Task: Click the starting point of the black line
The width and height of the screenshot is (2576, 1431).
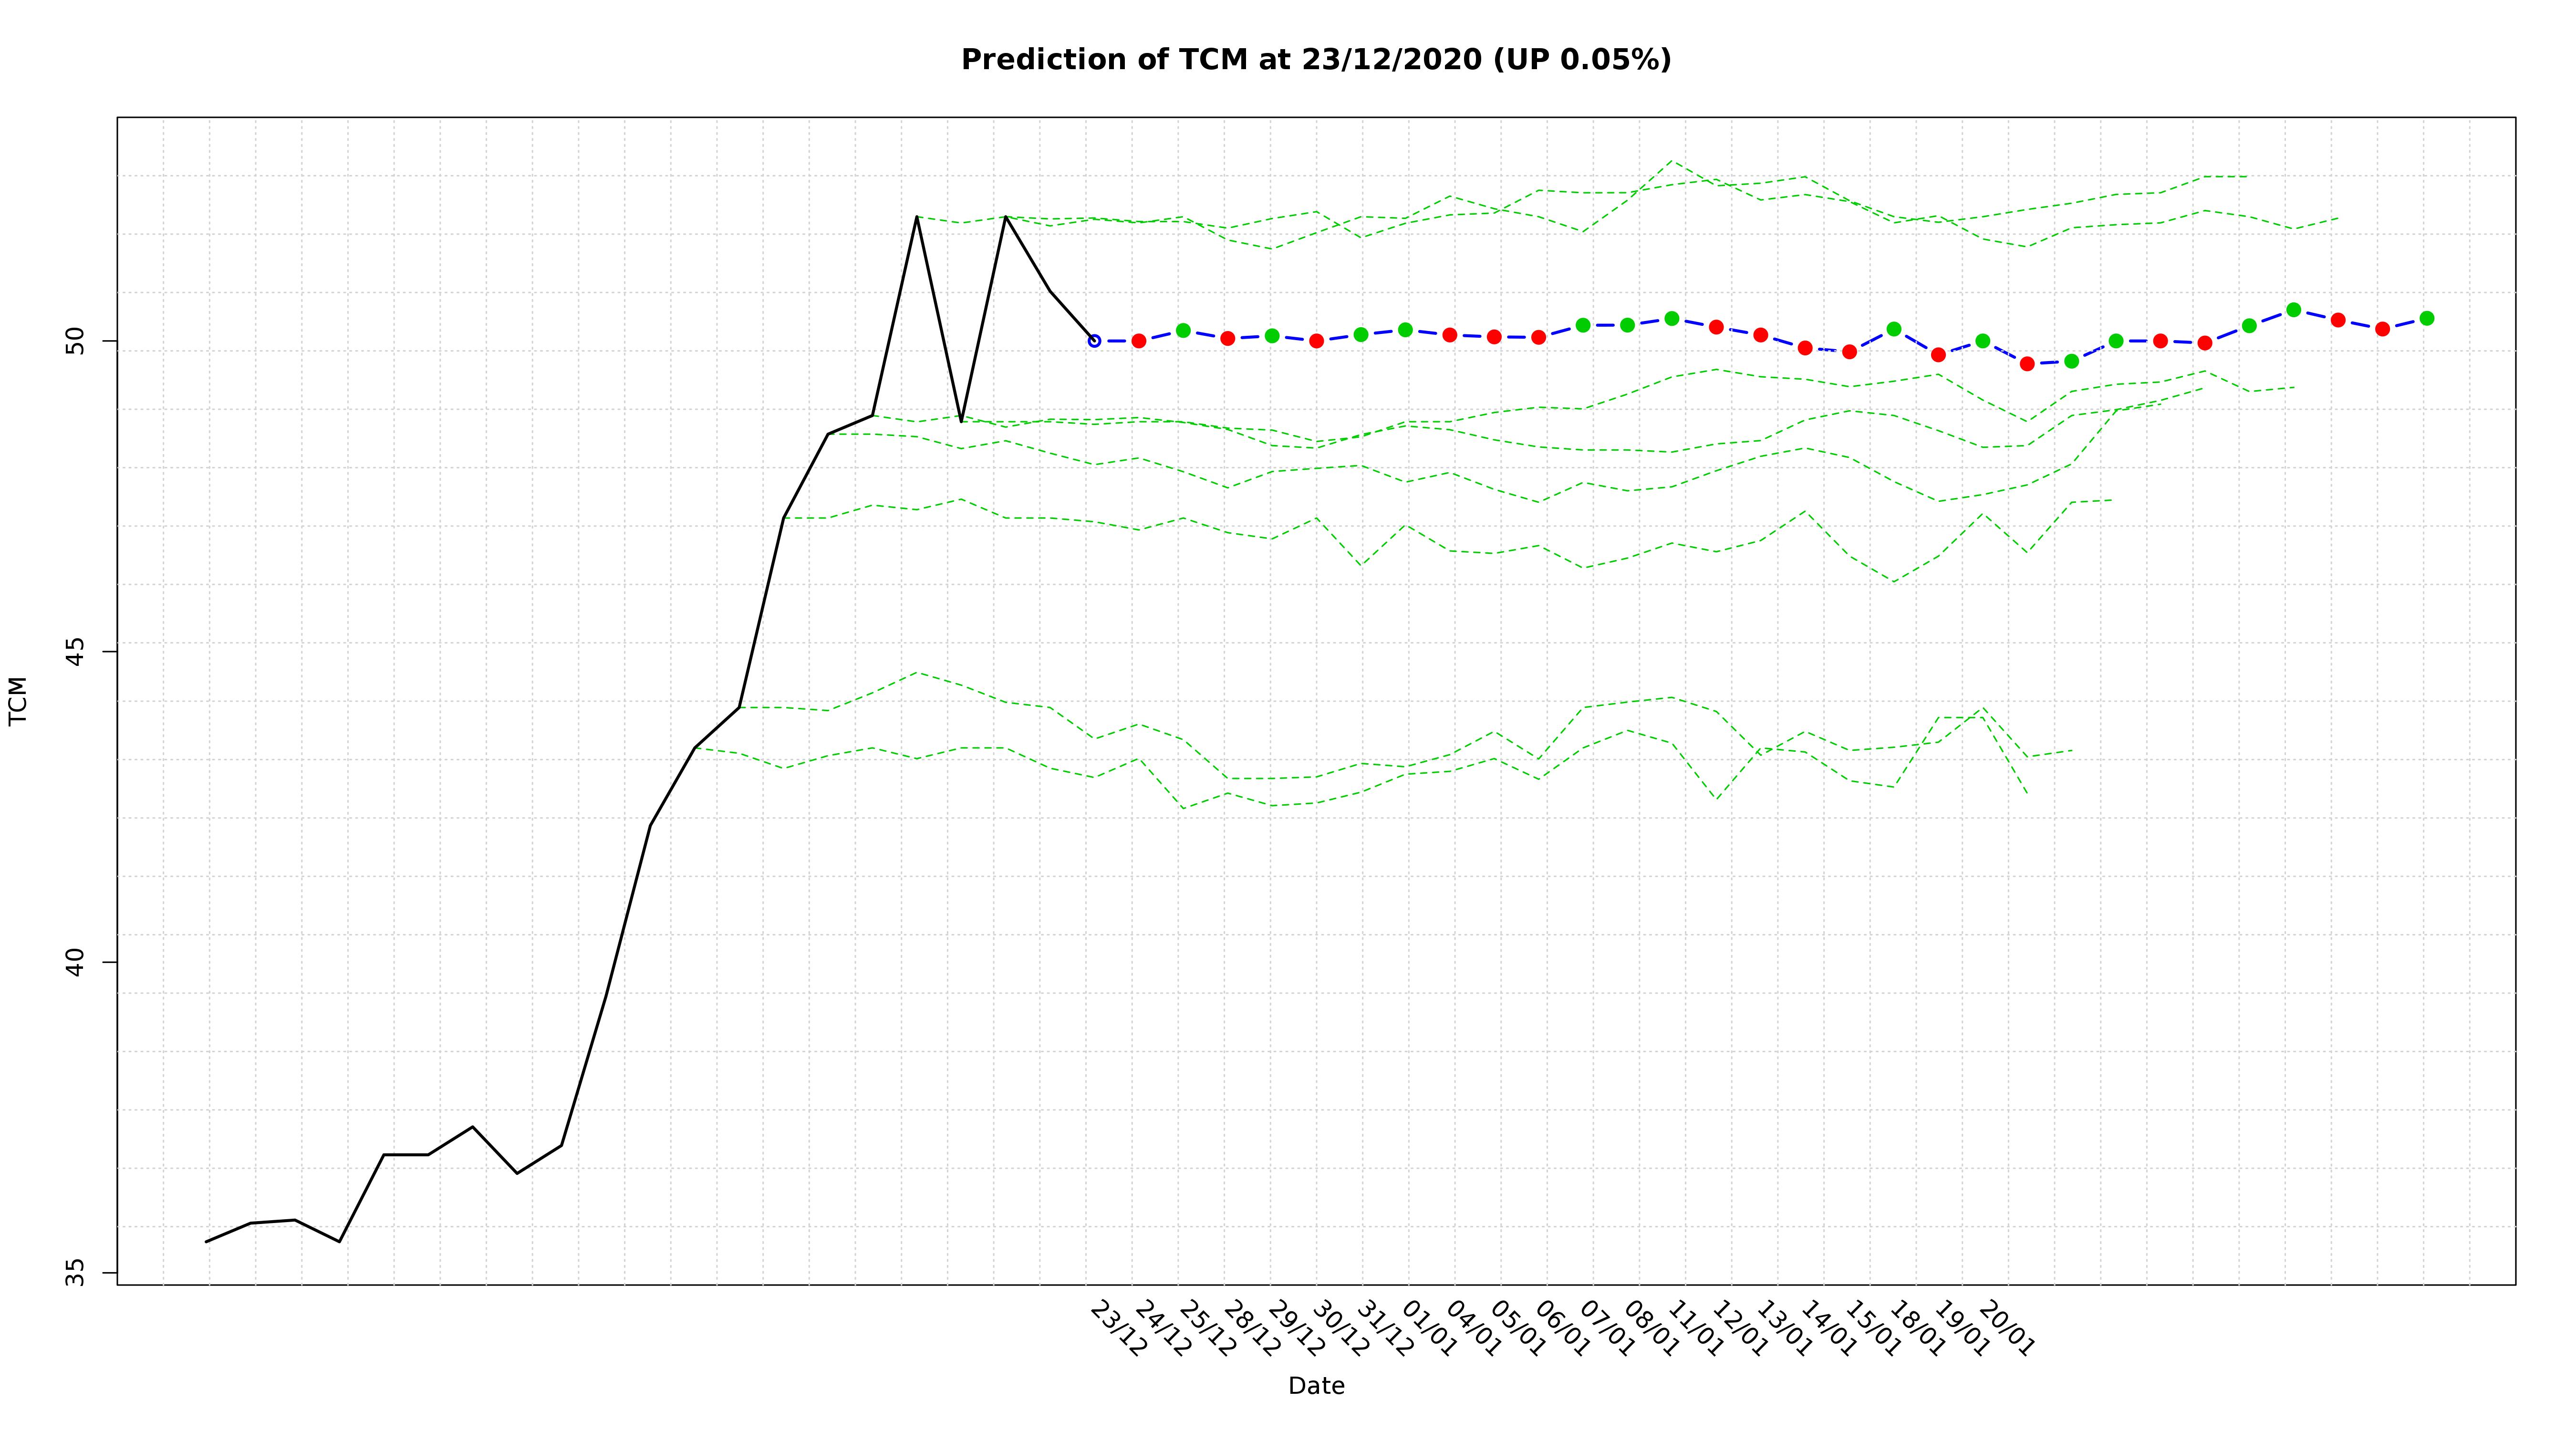Action: [207, 1241]
